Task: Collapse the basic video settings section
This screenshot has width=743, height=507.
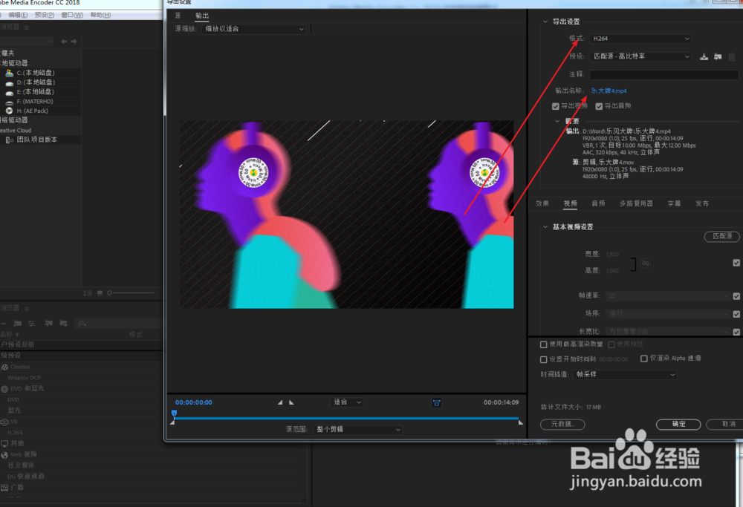Action: click(545, 227)
